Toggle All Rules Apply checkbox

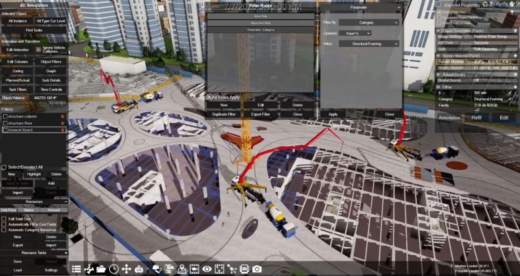pos(209,97)
